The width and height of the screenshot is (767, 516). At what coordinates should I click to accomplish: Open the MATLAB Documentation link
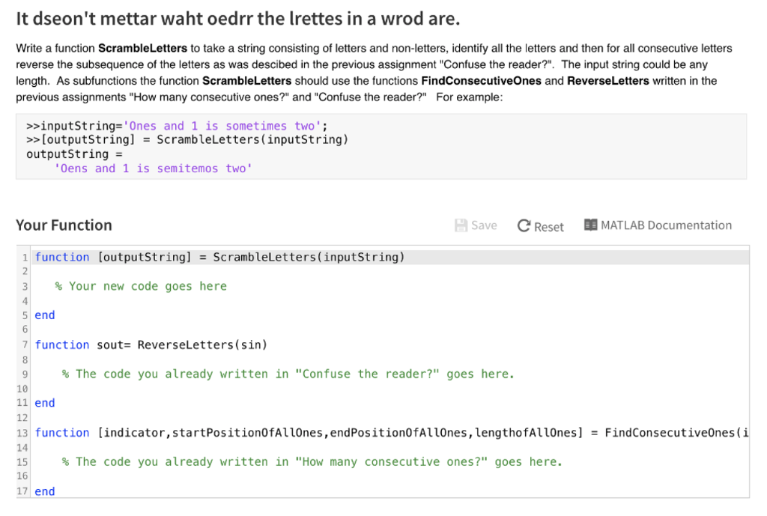click(x=665, y=225)
